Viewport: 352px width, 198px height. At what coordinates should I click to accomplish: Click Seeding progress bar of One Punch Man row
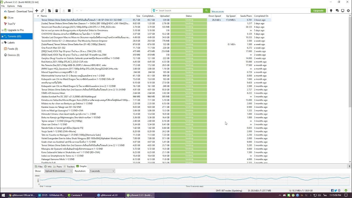[x=189, y=48]
